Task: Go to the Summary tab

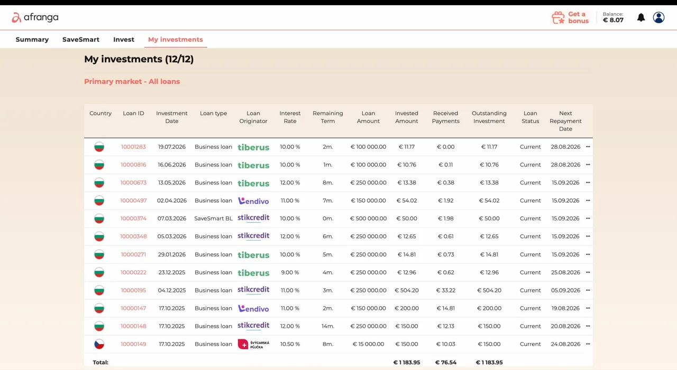Action: (32, 40)
